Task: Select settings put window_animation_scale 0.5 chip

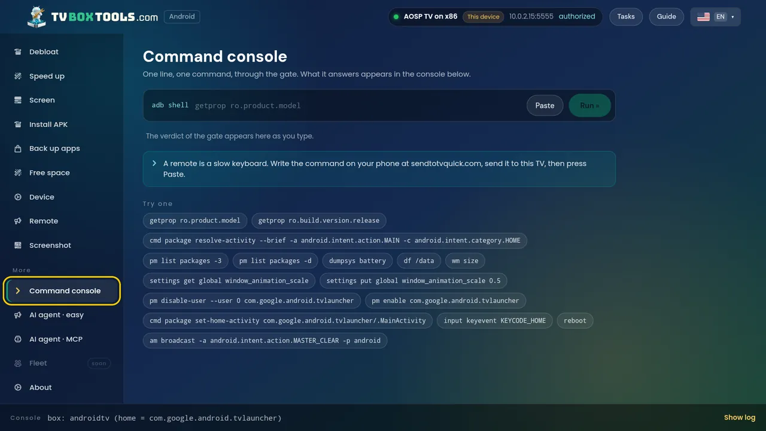Action: 414,281
